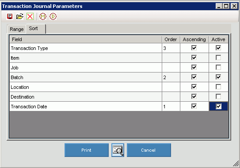Open saved parameters folder icon

pyautogui.click(x=20, y=16)
